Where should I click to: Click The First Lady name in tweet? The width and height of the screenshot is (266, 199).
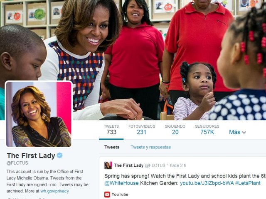128,165
